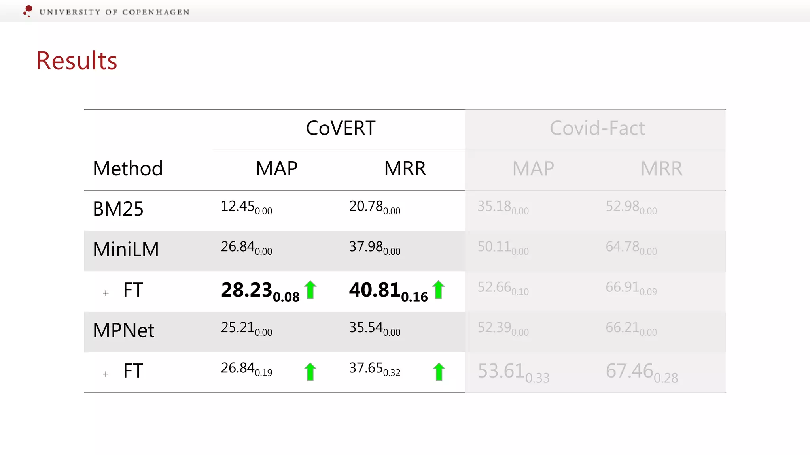Click '+ FT' label under MiniLM
The height and width of the screenshot is (455, 810).
(123, 290)
